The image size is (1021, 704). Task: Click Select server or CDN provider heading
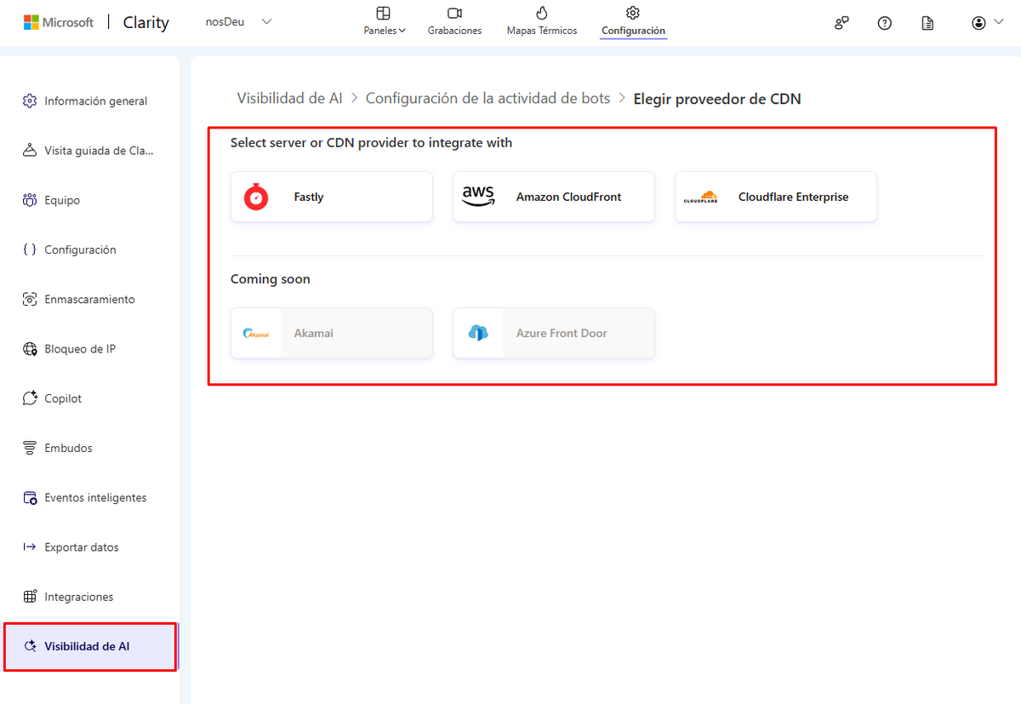coord(371,143)
